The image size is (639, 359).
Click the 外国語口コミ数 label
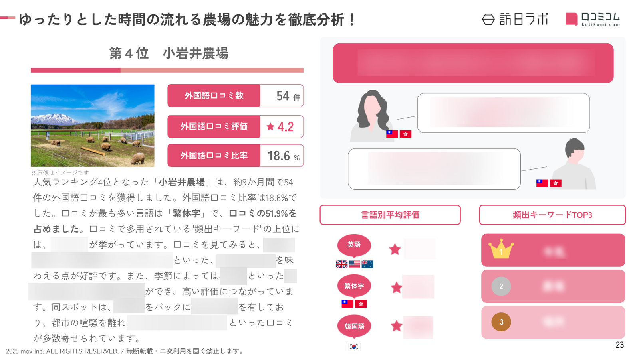pos(214,96)
